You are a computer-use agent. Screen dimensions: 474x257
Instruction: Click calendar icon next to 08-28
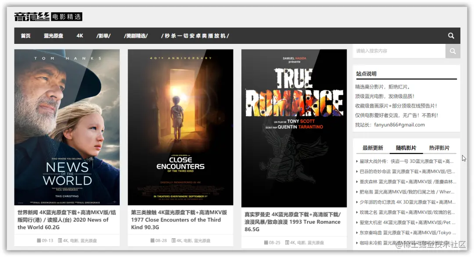click(152, 240)
